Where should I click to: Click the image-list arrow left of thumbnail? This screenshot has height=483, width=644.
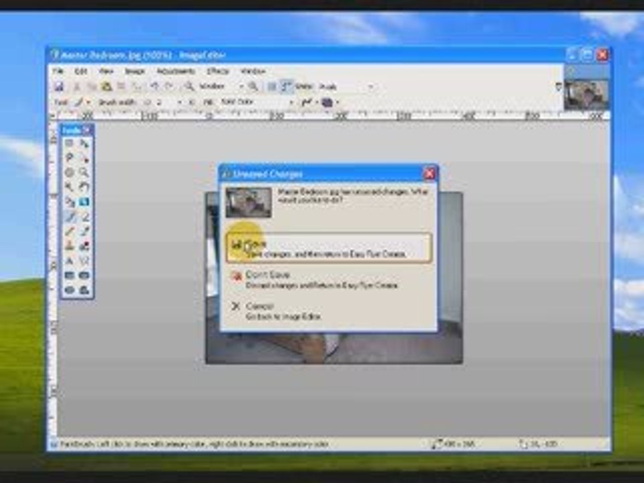click(x=558, y=87)
